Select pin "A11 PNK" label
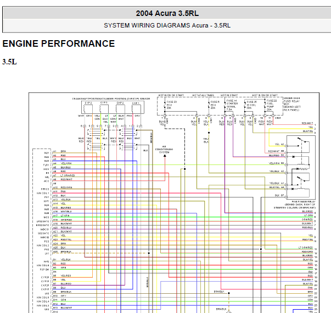Screen dimensions: 331x313 (x=59, y=191)
